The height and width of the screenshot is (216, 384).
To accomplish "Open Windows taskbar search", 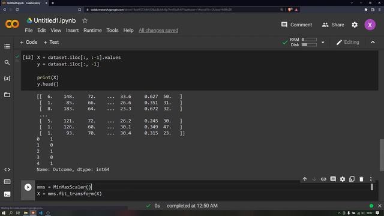I will (x=11, y=213).
